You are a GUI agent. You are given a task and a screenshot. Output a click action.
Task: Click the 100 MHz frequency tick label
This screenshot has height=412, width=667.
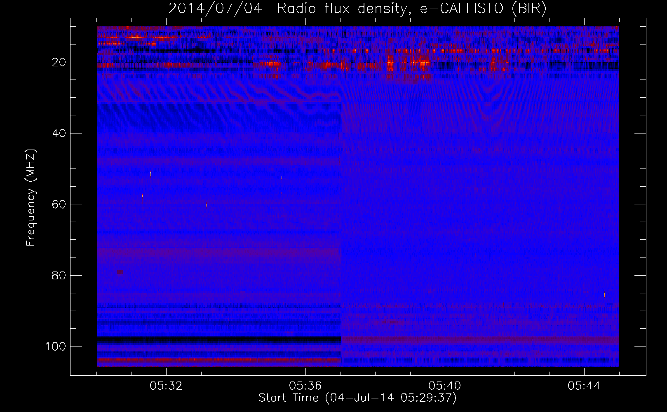[x=56, y=346]
